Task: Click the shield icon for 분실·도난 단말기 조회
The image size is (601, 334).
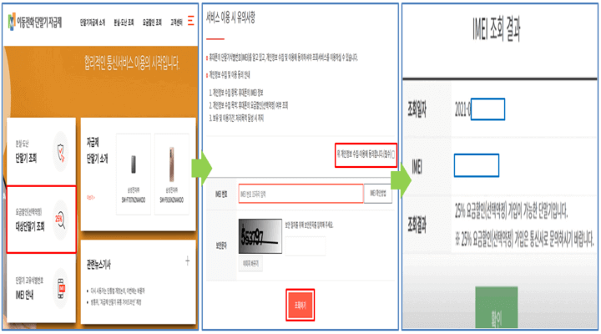Action: [61, 151]
